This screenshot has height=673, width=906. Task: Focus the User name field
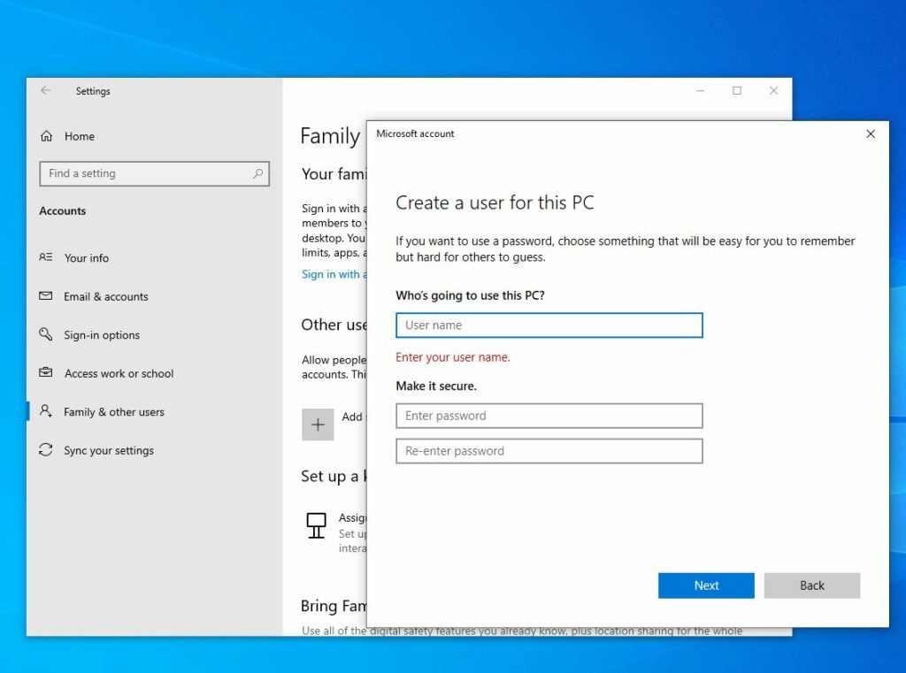[x=549, y=325]
